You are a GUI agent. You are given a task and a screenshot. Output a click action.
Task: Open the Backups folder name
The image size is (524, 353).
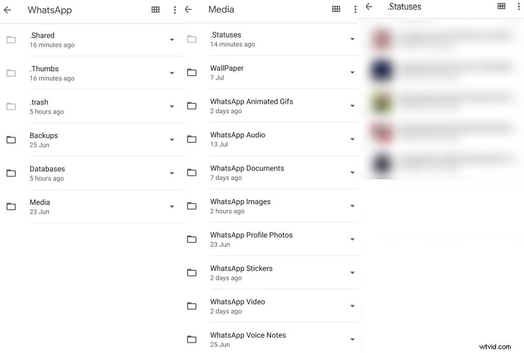click(x=44, y=135)
